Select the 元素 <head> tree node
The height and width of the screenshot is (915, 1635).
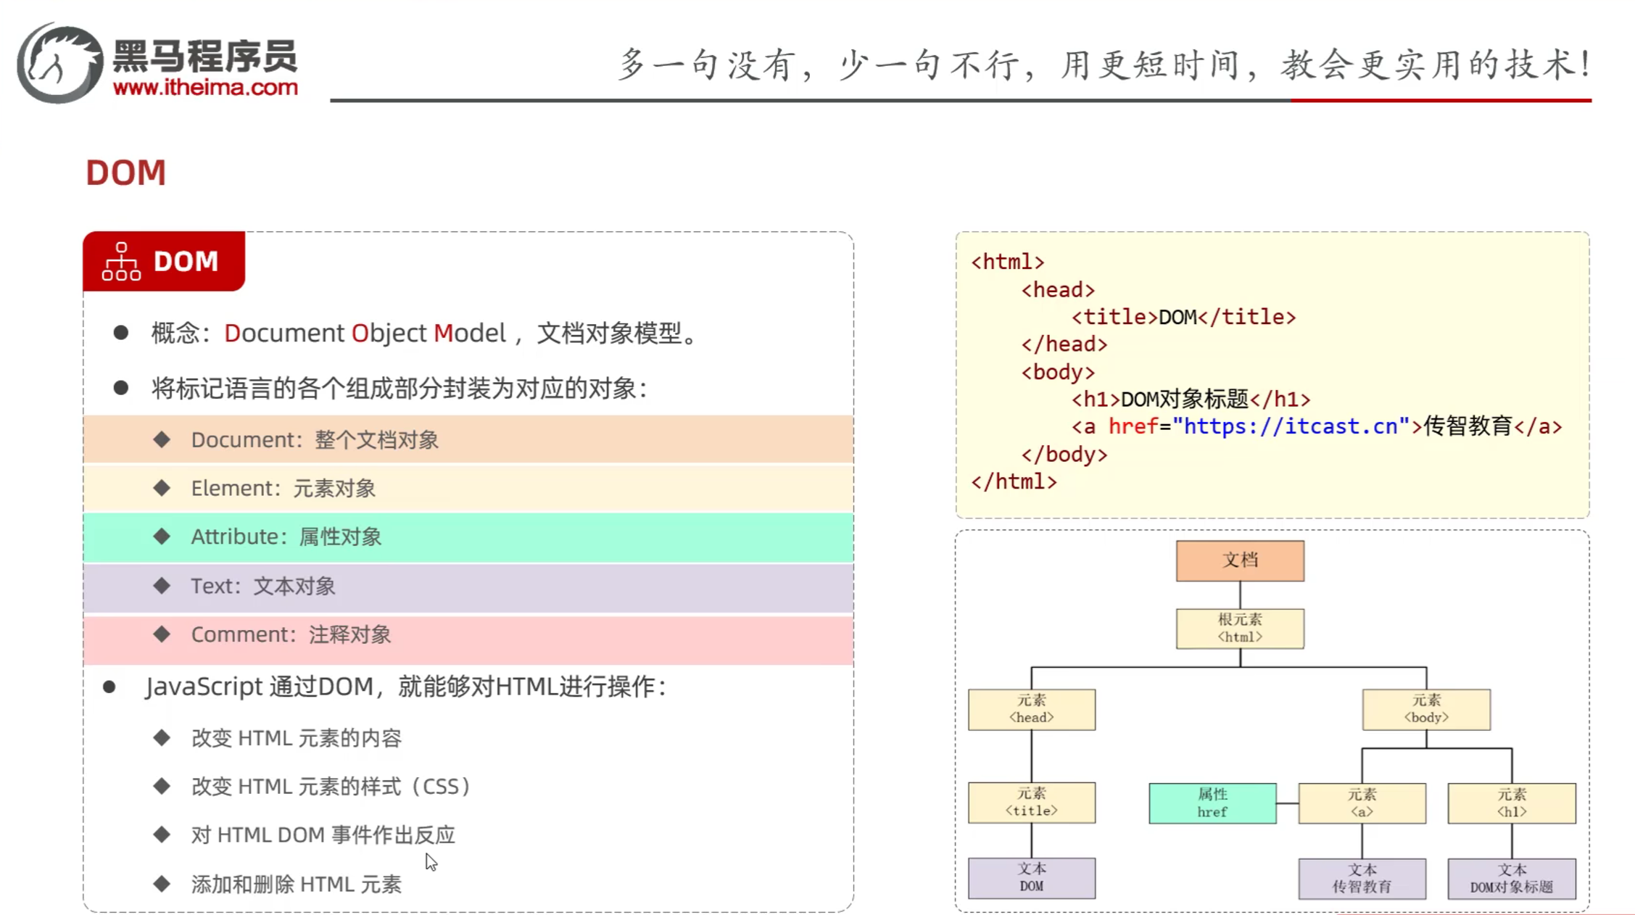click(x=1031, y=709)
